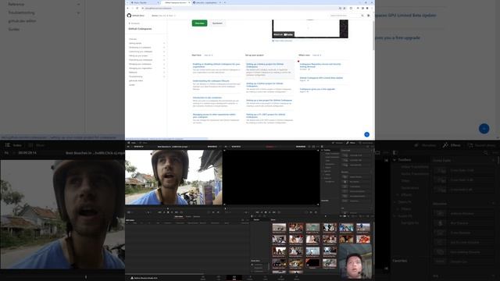
Task: Expand the Getting started sidebar section
Action: (x=164, y=44)
